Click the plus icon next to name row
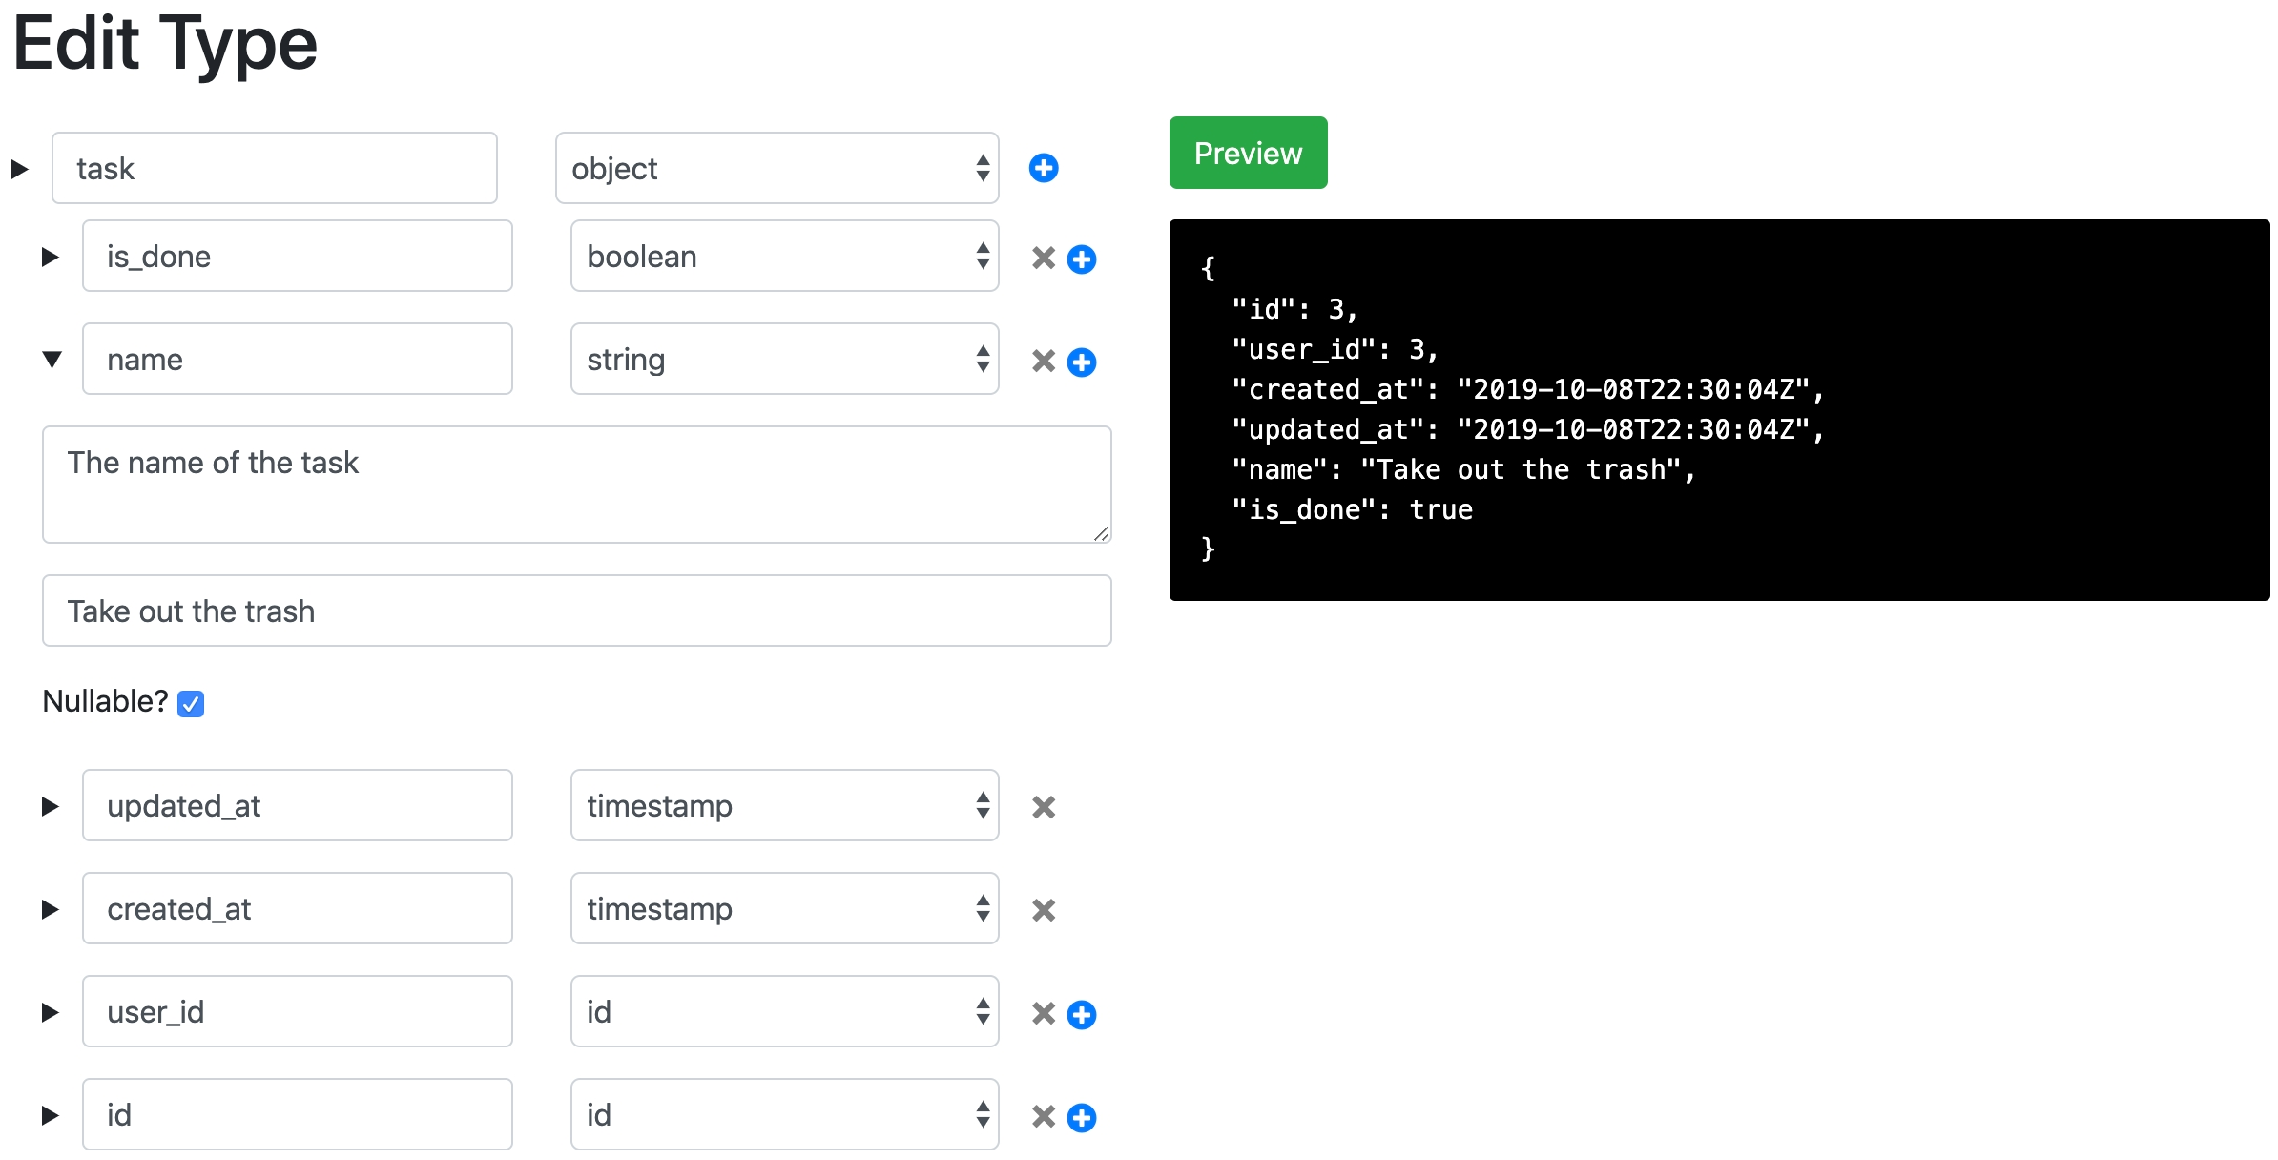The width and height of the screenshot is (2278, 1160). pyautogui.click(x=1081, y=362)
